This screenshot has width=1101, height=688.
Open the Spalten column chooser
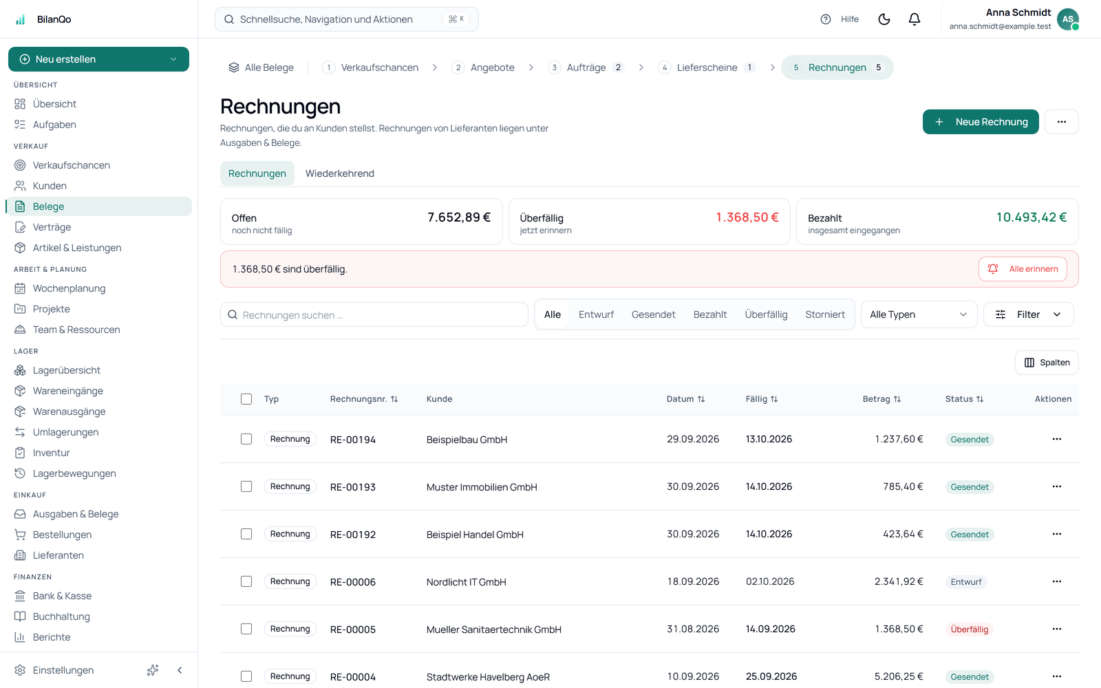(1047, 363)
